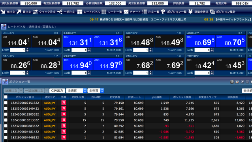
Task: Open the 09:47 株式寄り付き概況 news headline
Action: tap(138, 19)
